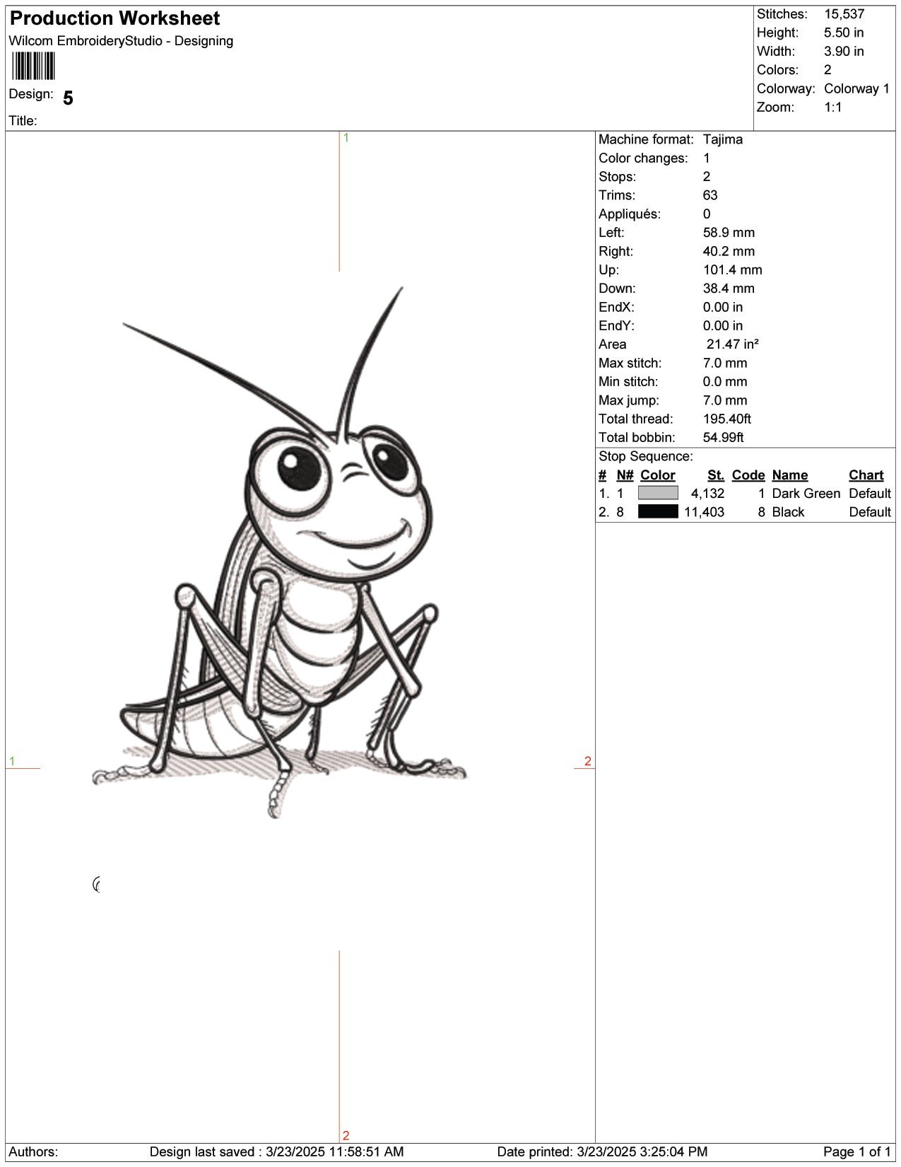The width and height of the screenshot is (901, 1167).
Task: Click the barcode under the worksheet title
Action: (x=33, y=66)
